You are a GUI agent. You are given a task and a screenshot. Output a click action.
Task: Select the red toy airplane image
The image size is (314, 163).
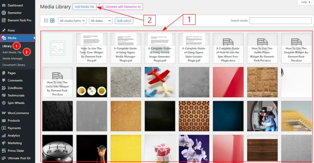coord(160,82)
